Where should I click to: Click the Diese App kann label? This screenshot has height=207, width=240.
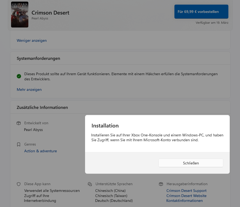pyautogui.click(x=37, y=184)
